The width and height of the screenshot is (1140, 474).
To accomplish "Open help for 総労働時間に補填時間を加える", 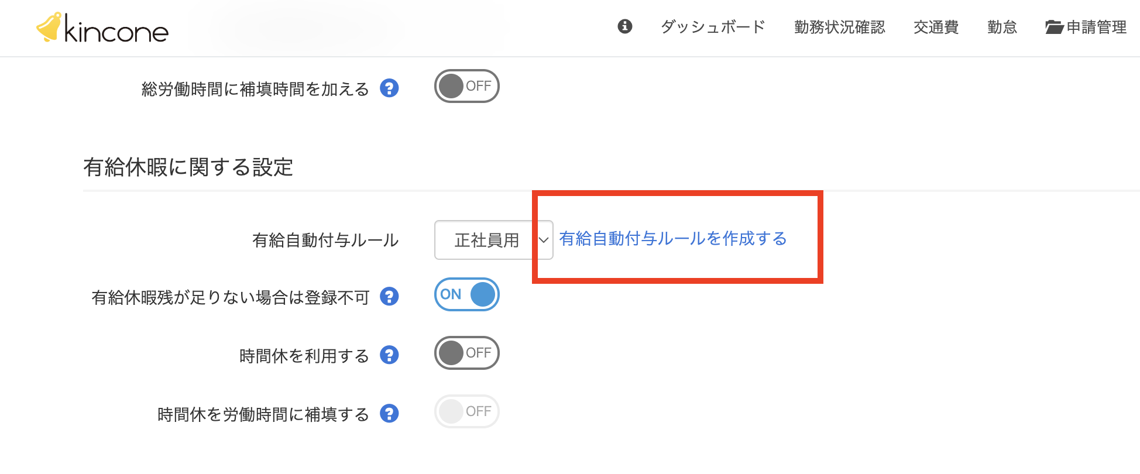I will [389, 88].
